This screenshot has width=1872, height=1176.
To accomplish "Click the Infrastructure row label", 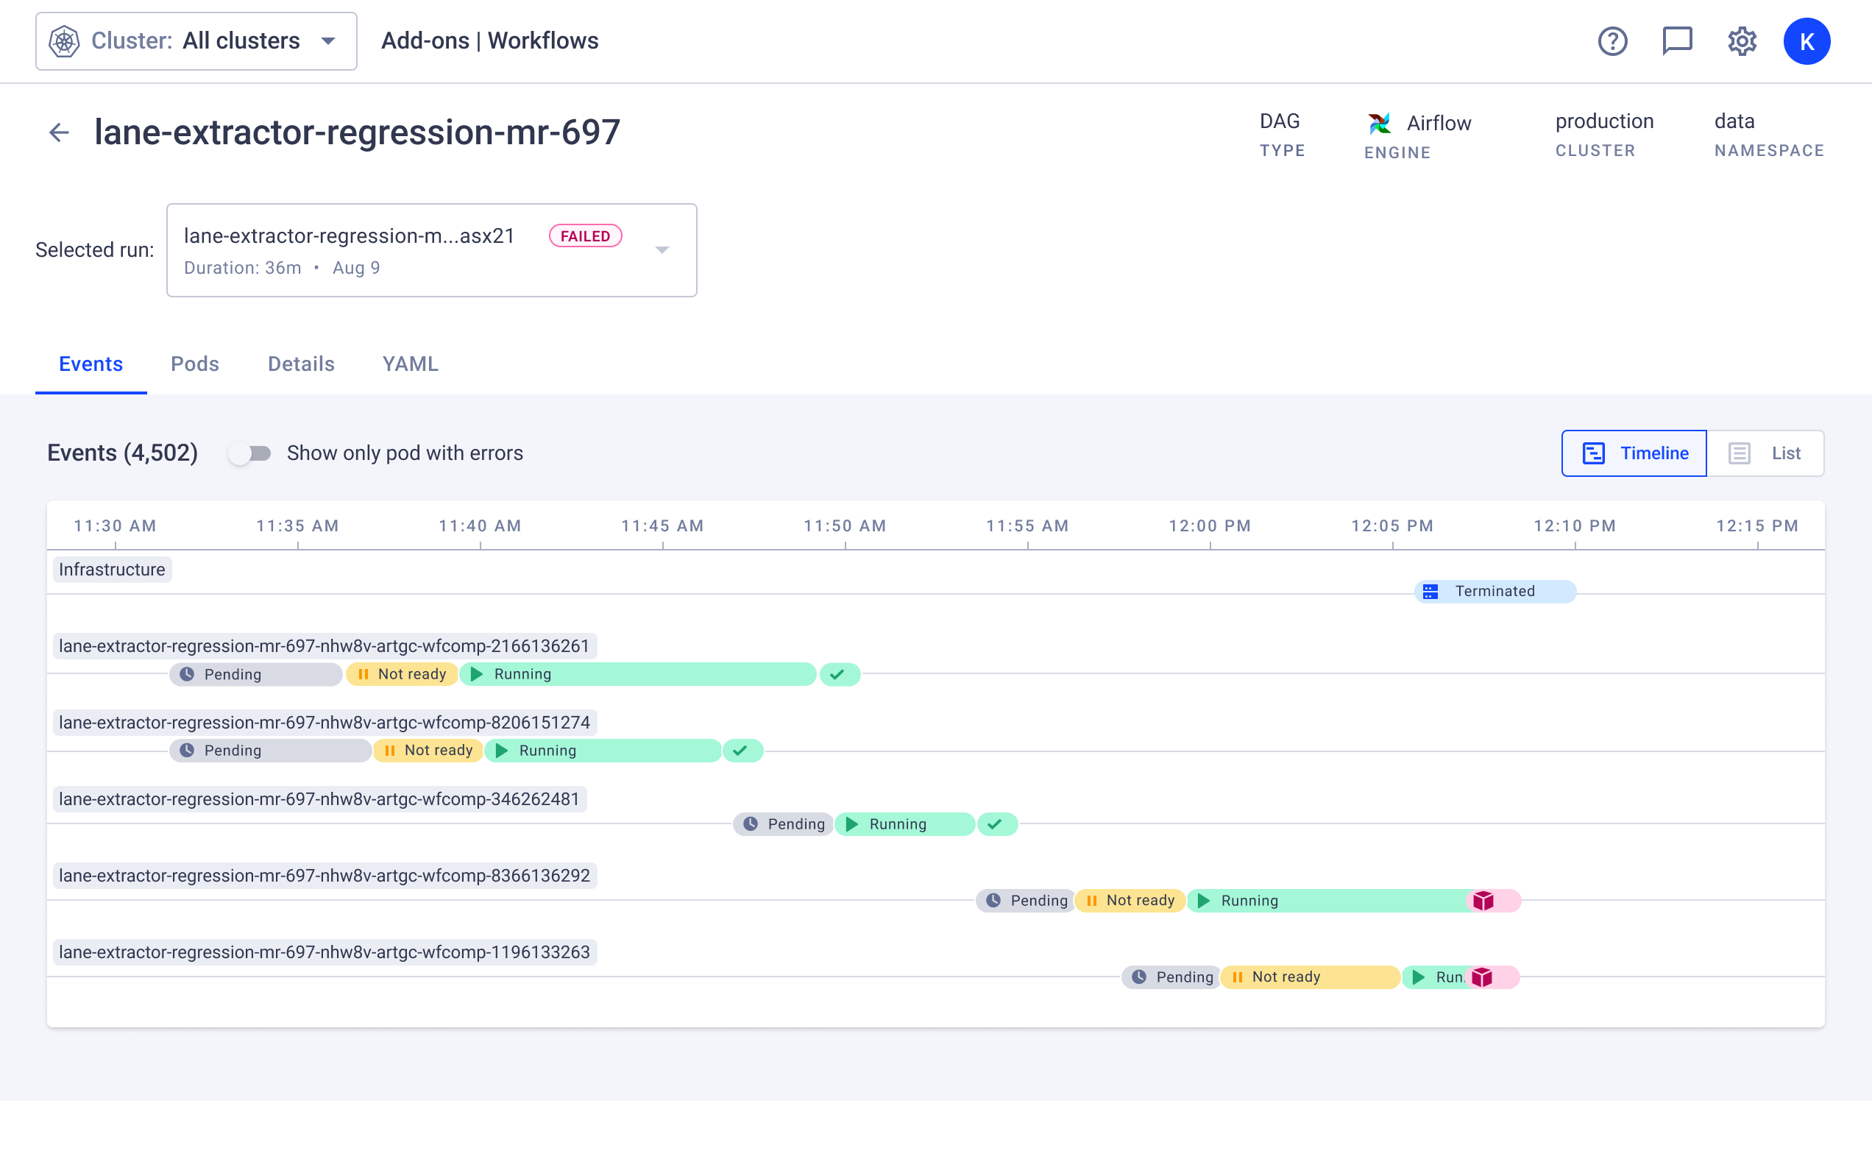I will [x=112, y=570].
